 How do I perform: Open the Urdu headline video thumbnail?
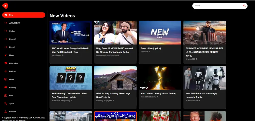click(x=115, y=116)
